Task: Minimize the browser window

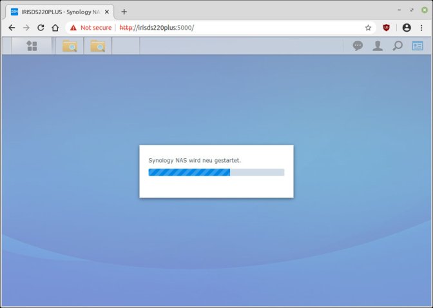Action: tap(399, 10)
